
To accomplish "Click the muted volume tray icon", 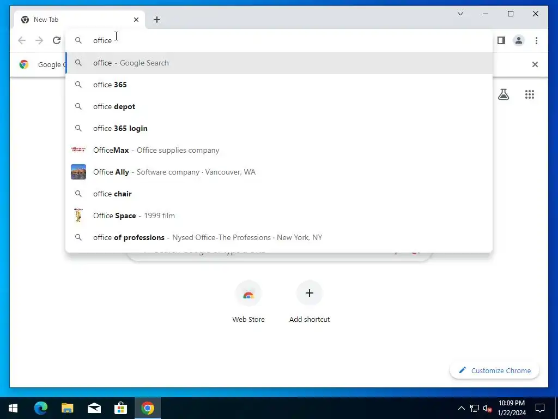I will (x=488, y=408).
